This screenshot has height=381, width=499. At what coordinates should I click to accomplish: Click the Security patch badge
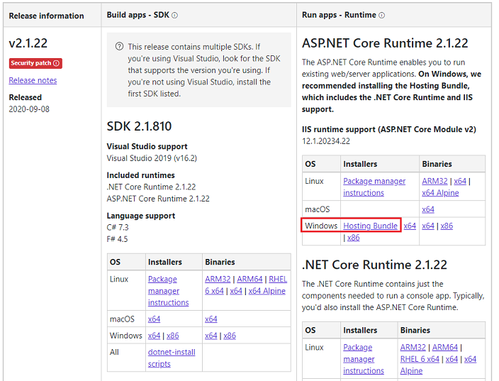click(35, 63)
